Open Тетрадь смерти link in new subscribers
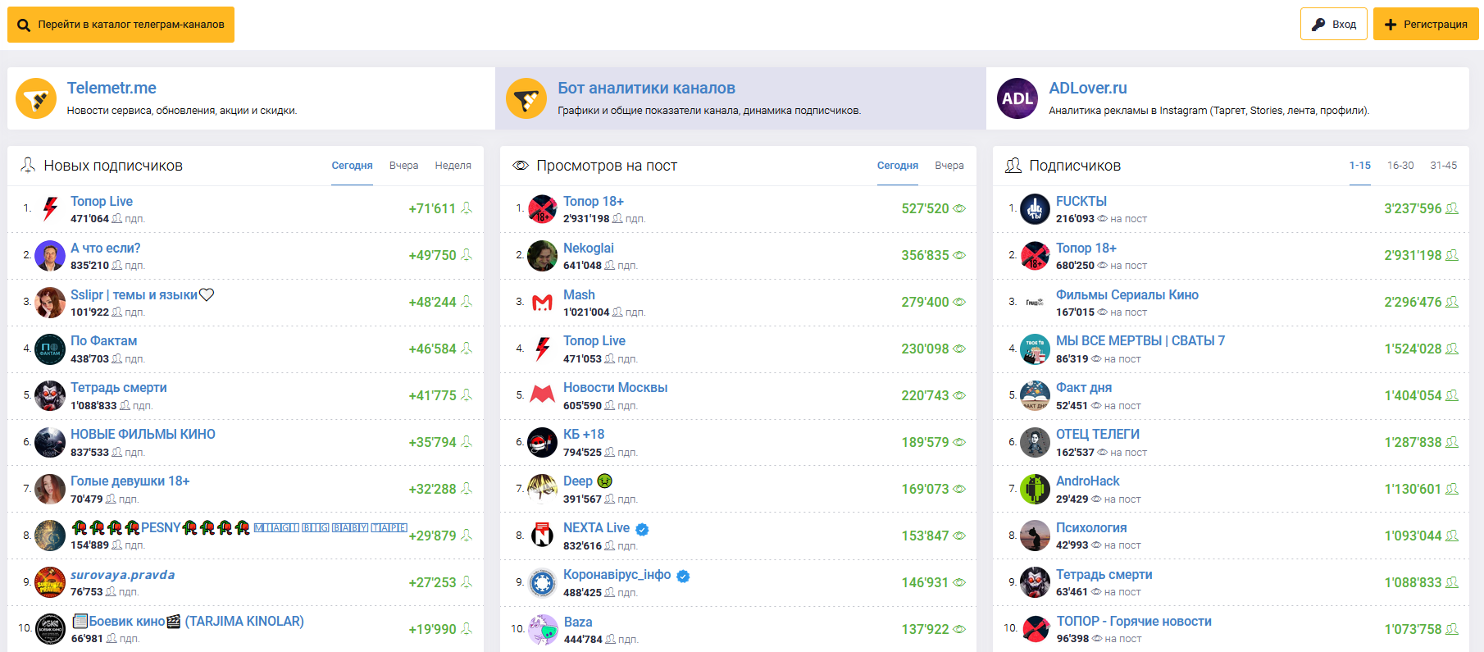The height and width of the screenshot is (652, 1484). click(x=119, y=387)
